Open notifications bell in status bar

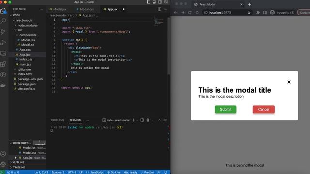[x=166, y=172]
